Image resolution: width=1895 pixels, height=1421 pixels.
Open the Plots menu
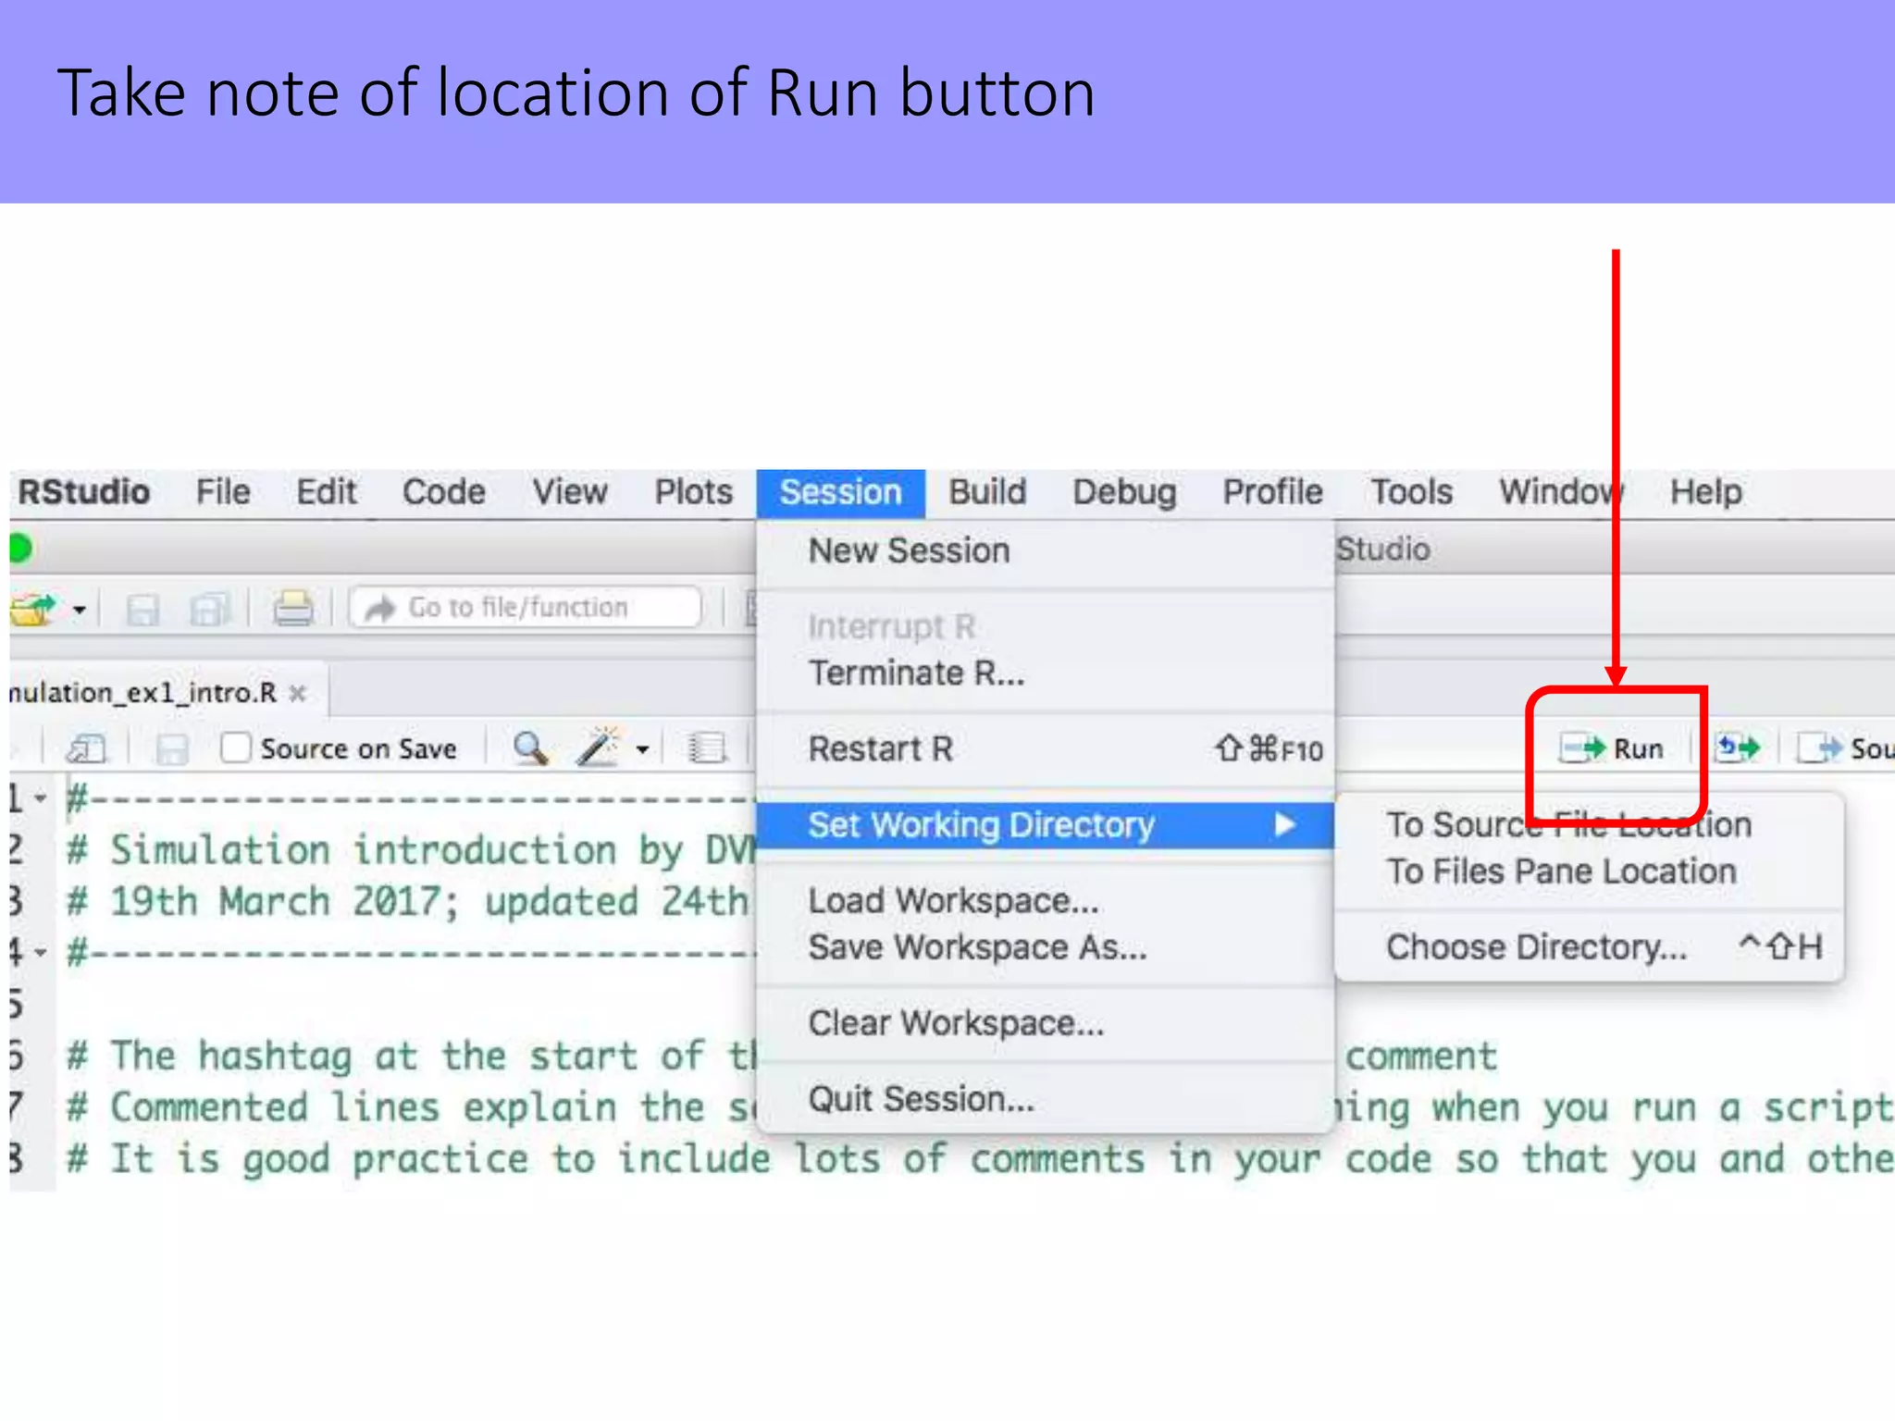[x=694, y=492]
